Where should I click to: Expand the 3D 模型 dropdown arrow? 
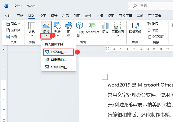[81, 36]
